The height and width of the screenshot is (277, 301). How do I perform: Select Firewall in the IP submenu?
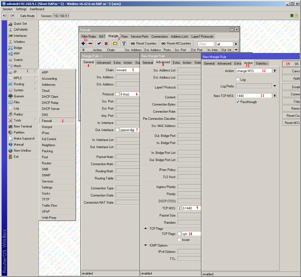(47, 121)
